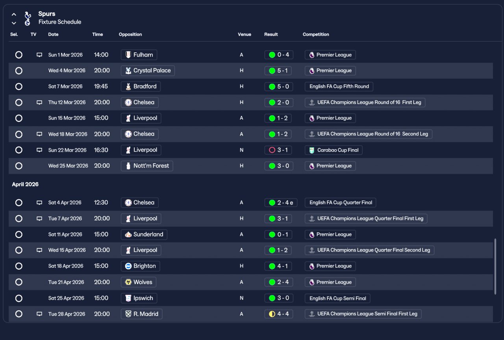Click the Premier League logo on the Wolves row
The height and width of the screenshot is (340, 504).
pyautogui.click(x=312, y=282)
